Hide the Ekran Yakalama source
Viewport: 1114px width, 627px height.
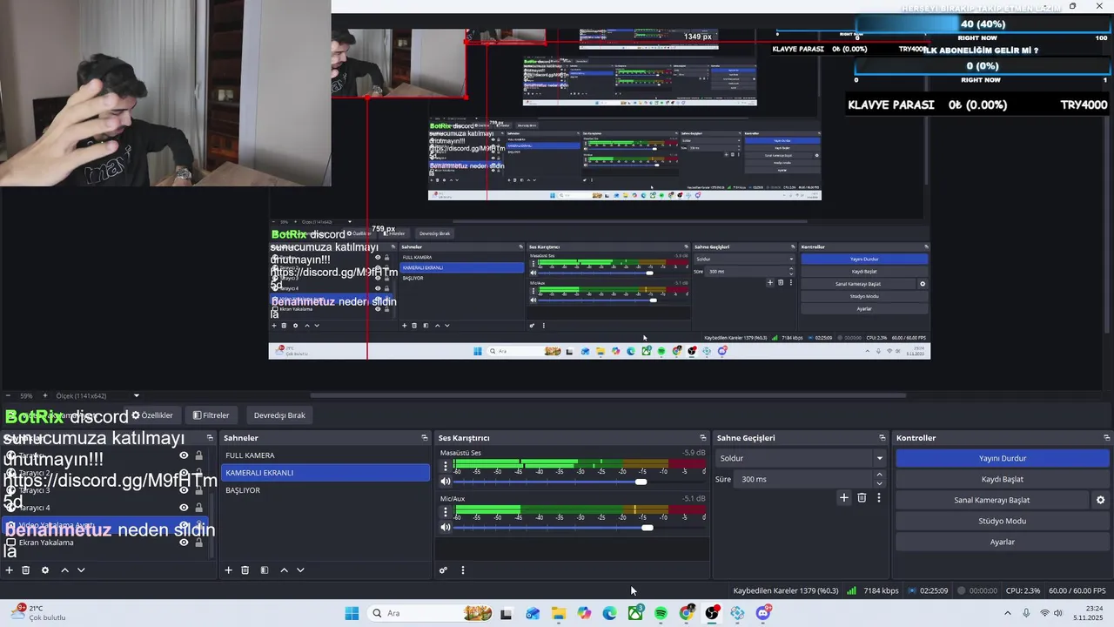coord(184,543)
